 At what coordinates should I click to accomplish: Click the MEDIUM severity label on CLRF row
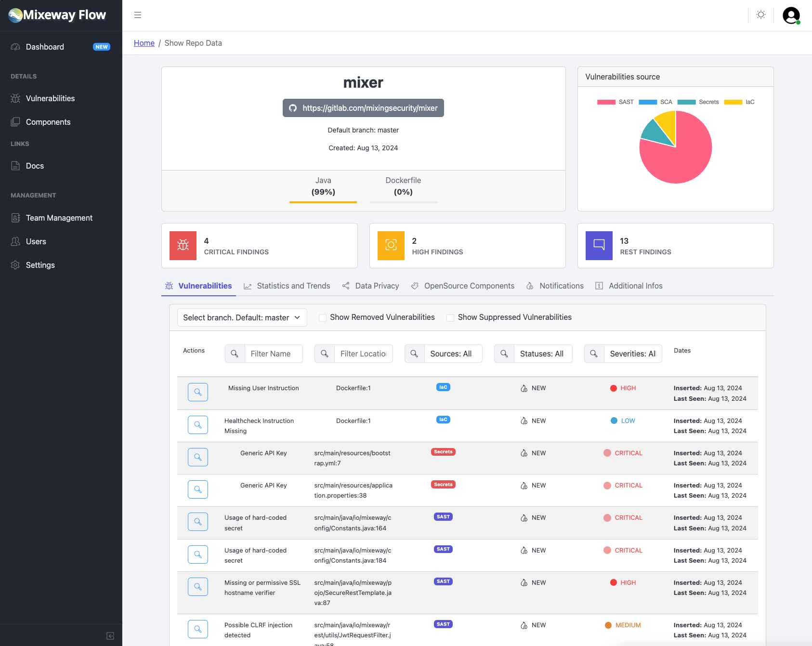[628, 625]
